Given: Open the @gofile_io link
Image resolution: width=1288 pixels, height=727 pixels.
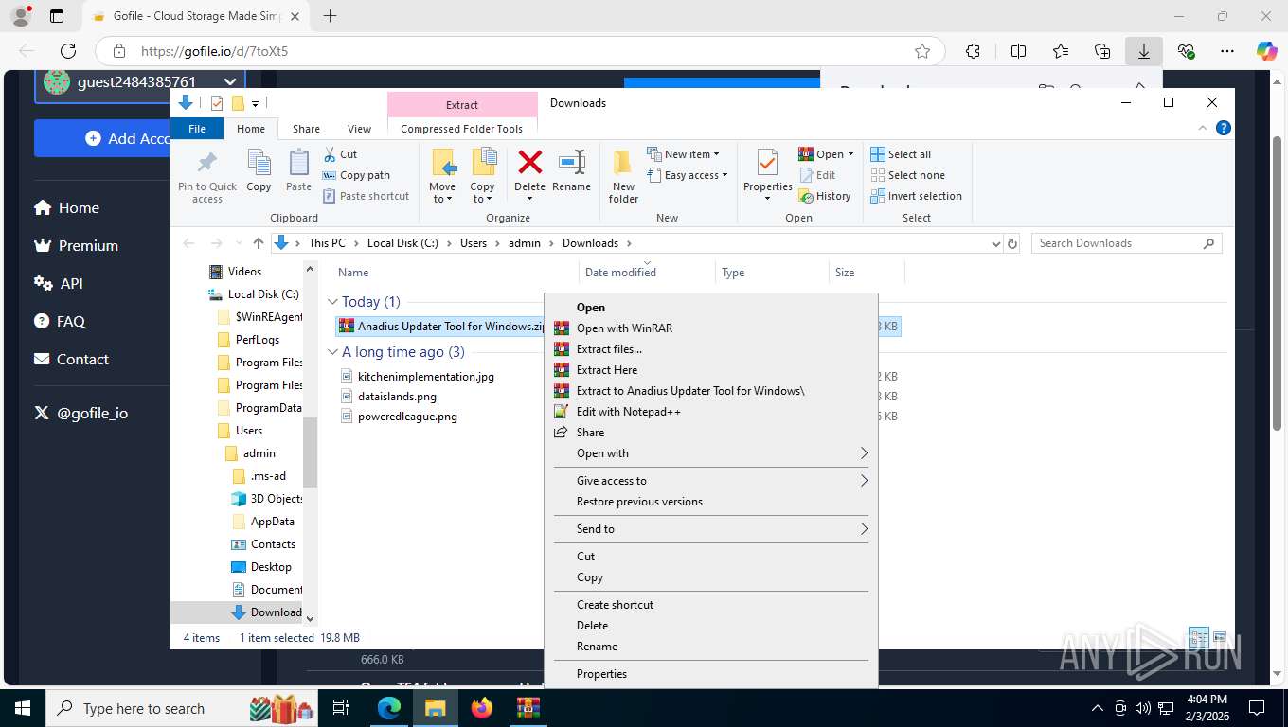Looking at the screenshot, I should click(80, 413).
